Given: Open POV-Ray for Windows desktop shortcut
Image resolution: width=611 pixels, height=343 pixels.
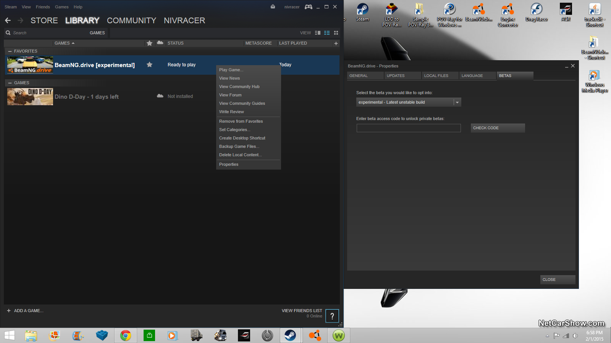Looking at the screenshot, I should point(449,15).
